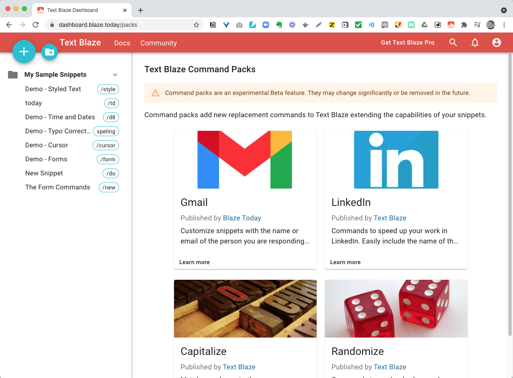Image resolution: width=513 pixels, height=378 pixels.
Task: Click the address bar URL
Action: click(x=98, y=25)
